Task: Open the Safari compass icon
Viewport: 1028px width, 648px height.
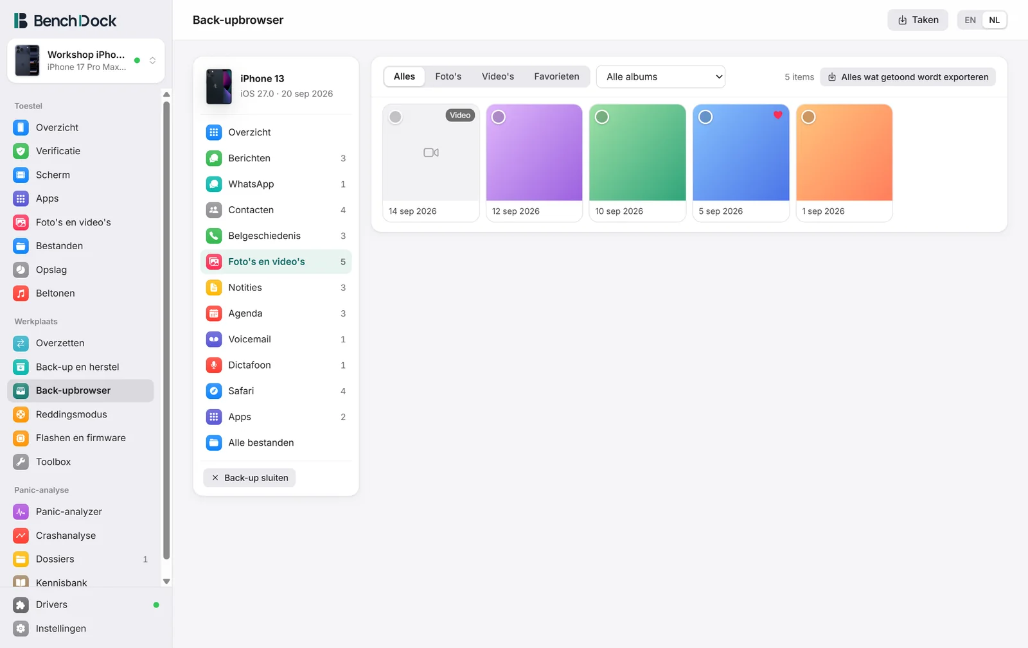Action: click(x=214, y=391)
